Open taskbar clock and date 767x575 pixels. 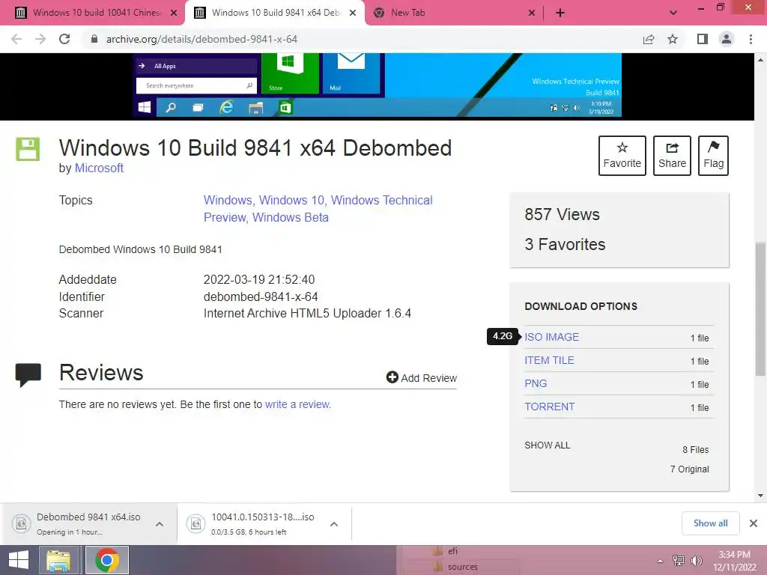coord(734,561)
